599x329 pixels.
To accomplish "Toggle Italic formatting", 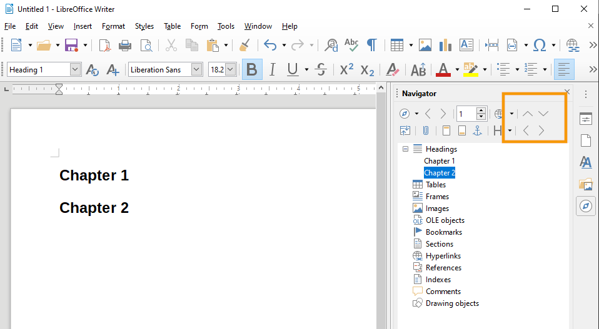I will (272, 69).
